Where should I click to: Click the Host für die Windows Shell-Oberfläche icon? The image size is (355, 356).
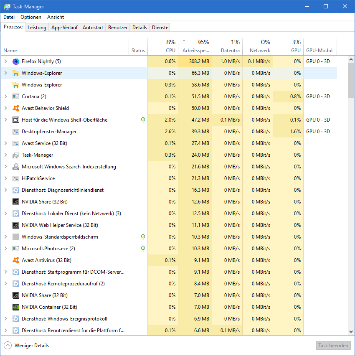point(16,120)
